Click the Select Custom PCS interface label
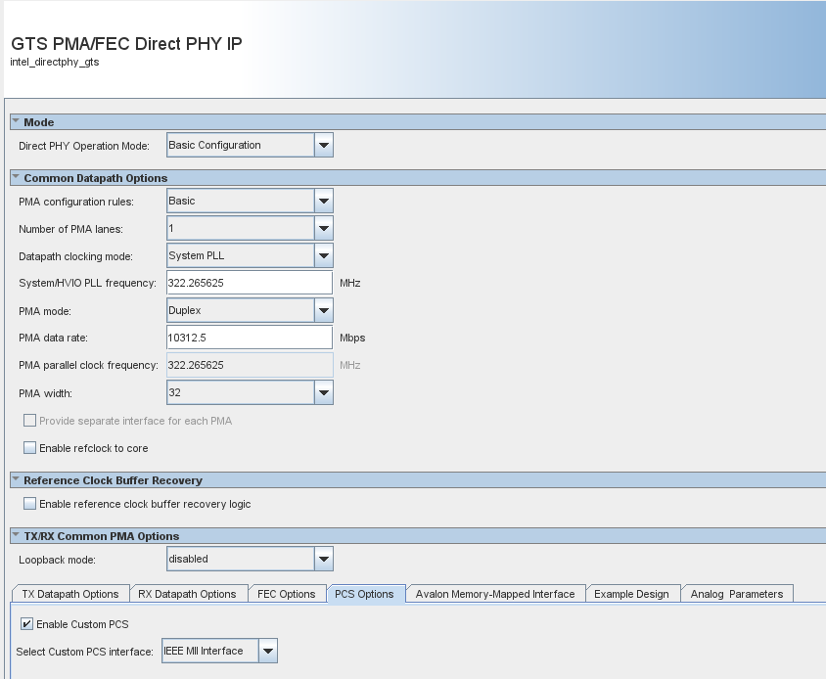Viewport: 826px width, 679px height. [84, 652]
